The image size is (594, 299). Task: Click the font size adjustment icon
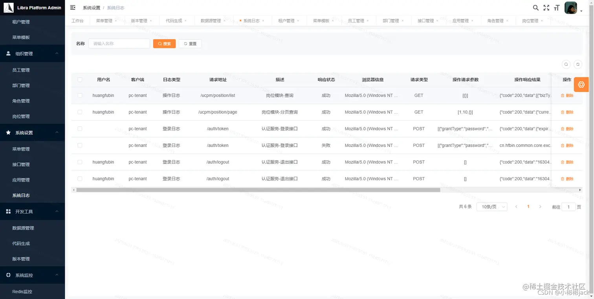[x=557, y=7]
